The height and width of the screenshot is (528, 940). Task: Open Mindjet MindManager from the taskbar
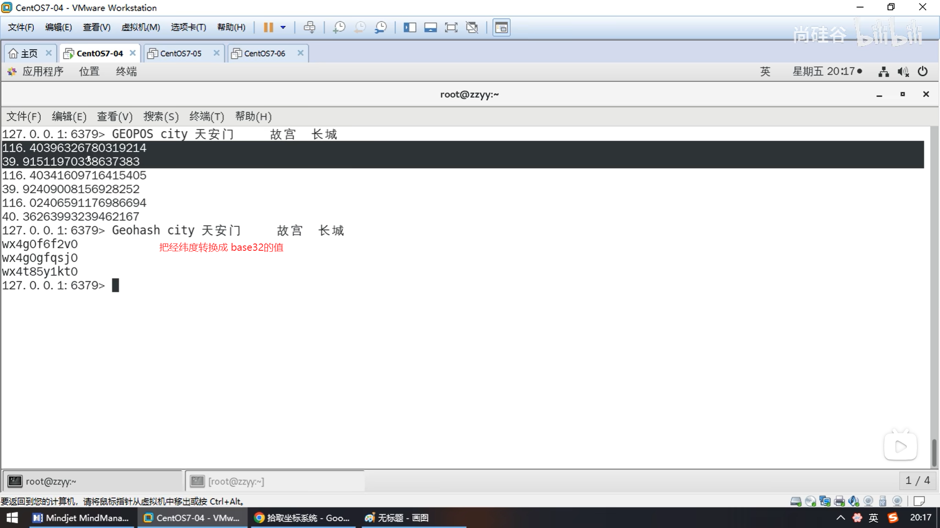[x=81, y=518]
